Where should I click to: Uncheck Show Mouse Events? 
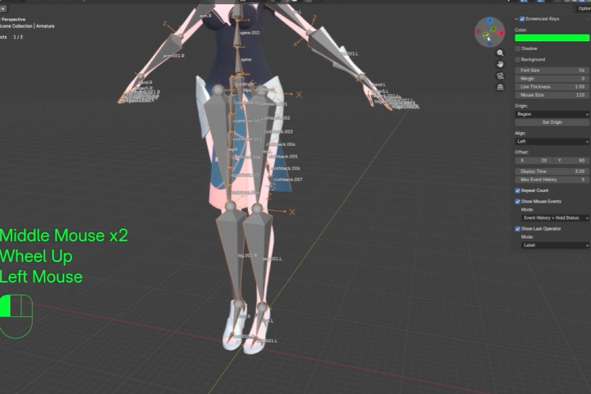pyautogui.click(x=517, y=202)
